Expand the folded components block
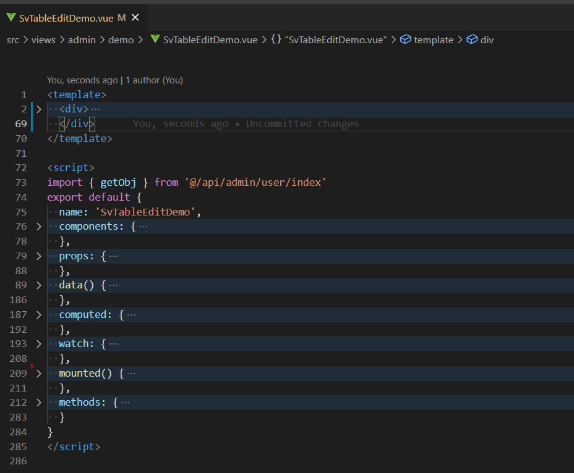 click(39, 227)
